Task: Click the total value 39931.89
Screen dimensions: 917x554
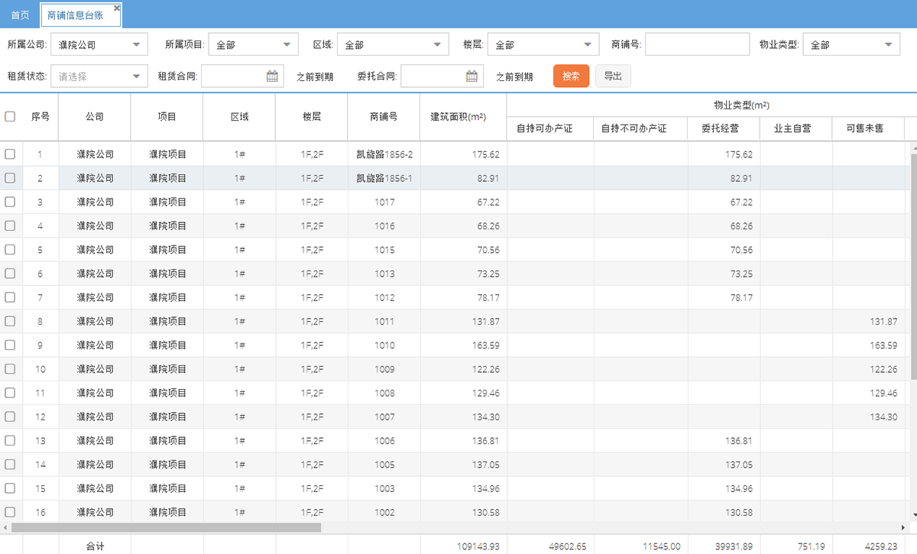Action: pos(734,546)
